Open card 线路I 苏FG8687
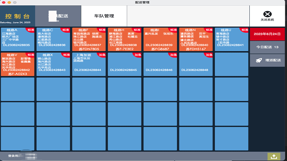This screenshot has width=287, height=161. (160, 39)
